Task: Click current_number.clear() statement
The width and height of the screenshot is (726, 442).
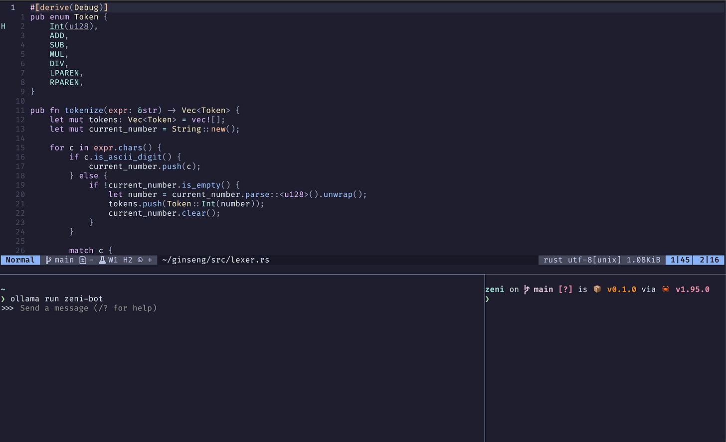Action: (x=165, y=213)
